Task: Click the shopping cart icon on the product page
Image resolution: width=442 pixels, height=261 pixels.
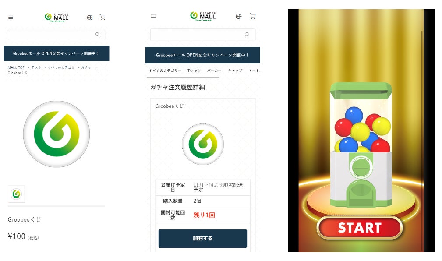Action: tap(103, 18)
